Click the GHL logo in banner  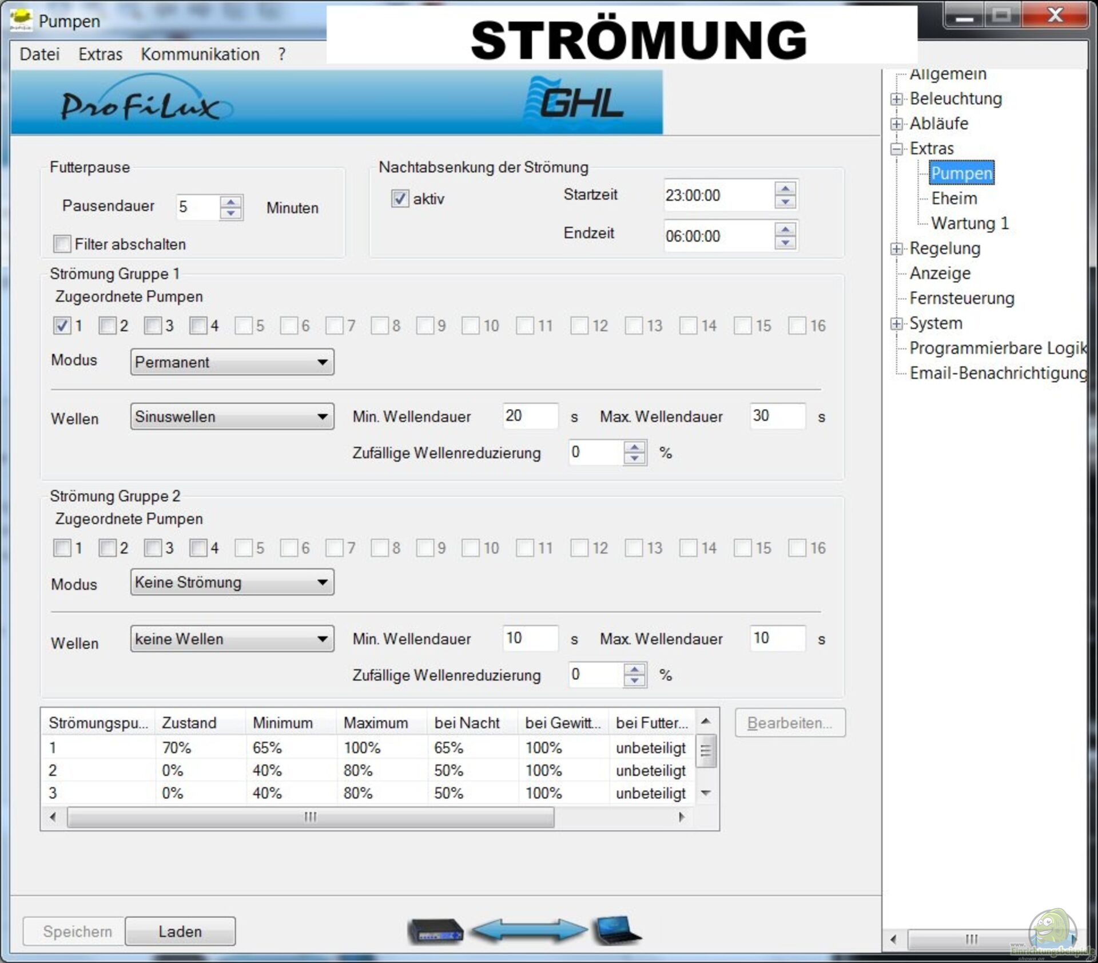tap(575, 101)
